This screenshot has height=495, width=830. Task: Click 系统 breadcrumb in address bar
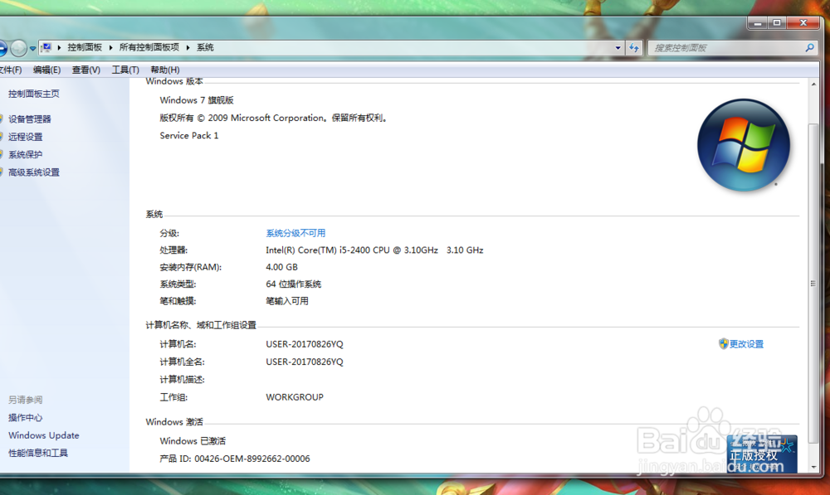(205, 47)
